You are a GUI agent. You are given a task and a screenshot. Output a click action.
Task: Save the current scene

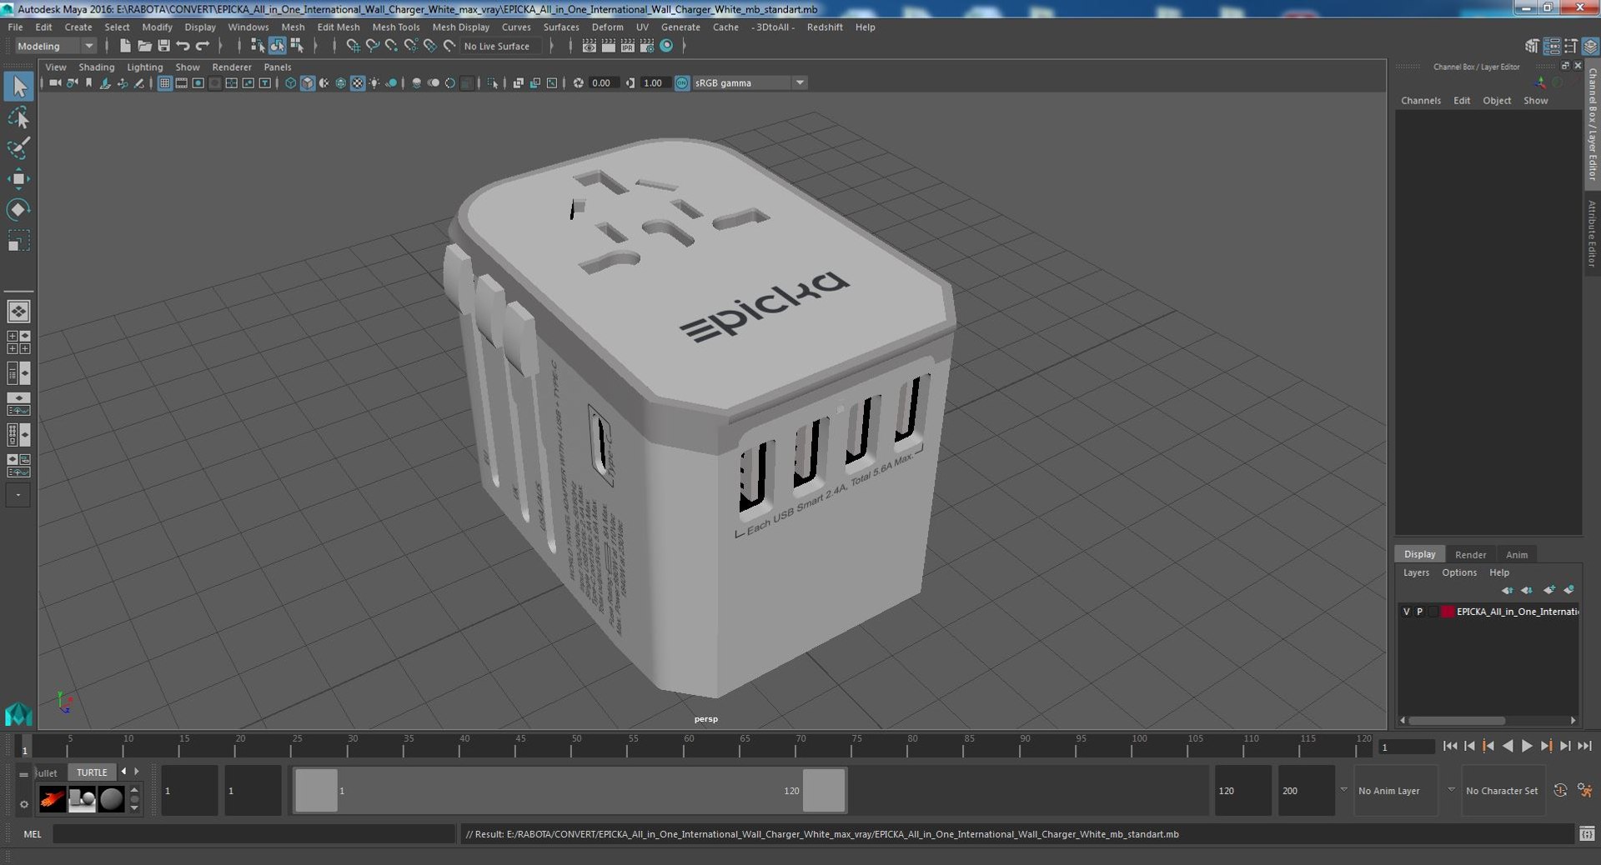163,46
